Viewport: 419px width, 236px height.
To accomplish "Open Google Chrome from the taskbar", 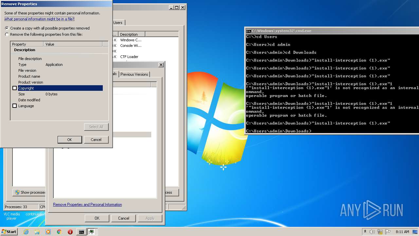I will (59, 232).
